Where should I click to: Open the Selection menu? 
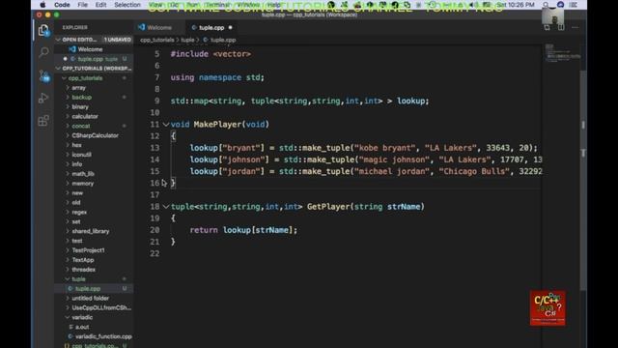pos(127,5)
